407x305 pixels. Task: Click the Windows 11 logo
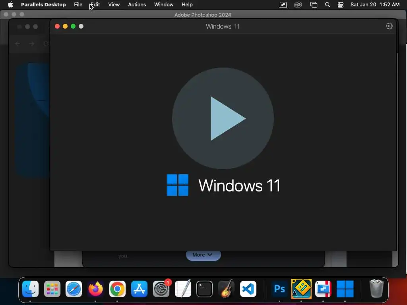click(178, 185)
